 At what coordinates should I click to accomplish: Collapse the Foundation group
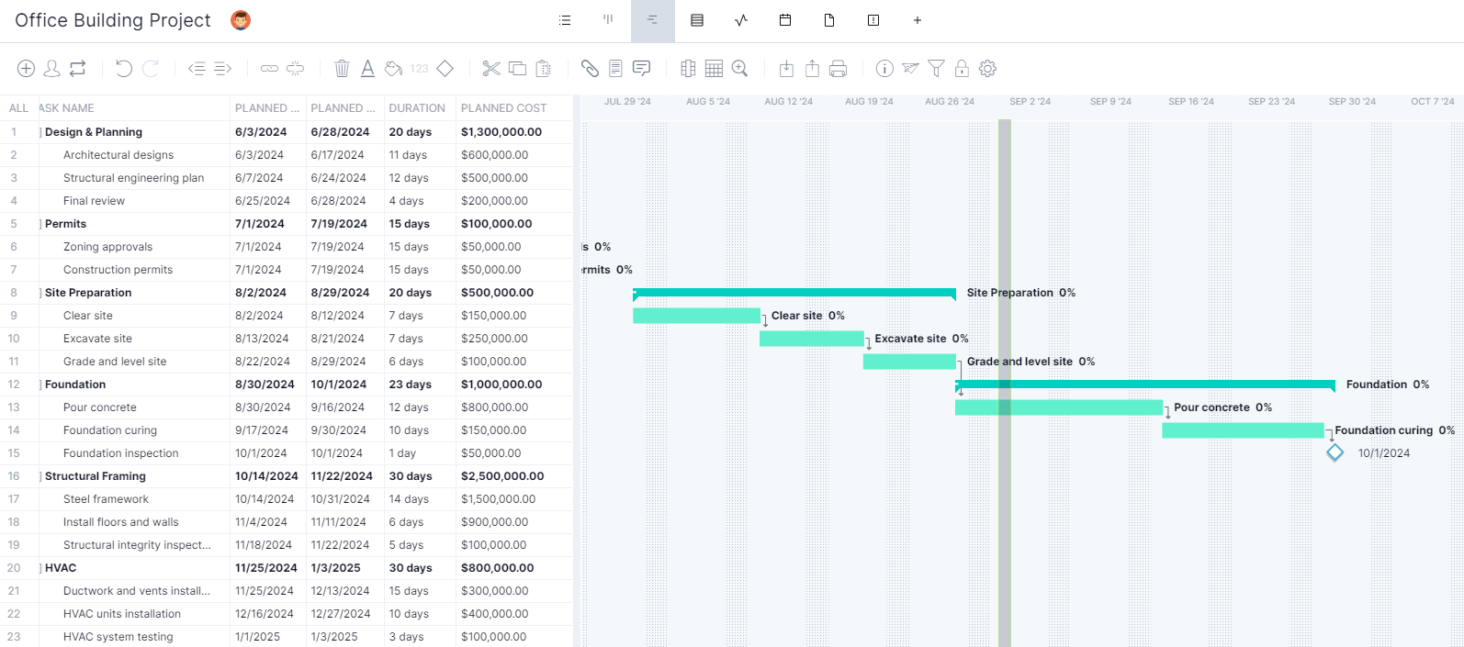pos(41,385)
